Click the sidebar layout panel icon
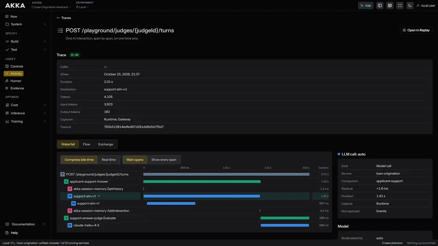Viewport: 438px width, 246px height. coord(379,5)
